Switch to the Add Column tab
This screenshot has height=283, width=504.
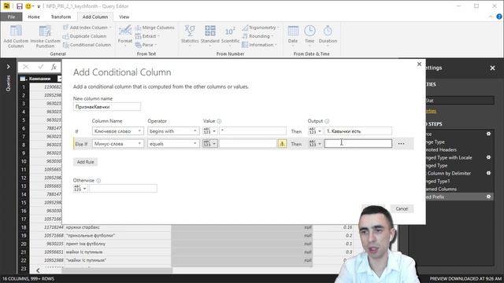95,17
